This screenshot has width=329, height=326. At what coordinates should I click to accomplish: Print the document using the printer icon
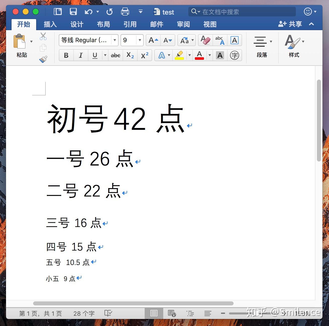(x=125, y=12)
